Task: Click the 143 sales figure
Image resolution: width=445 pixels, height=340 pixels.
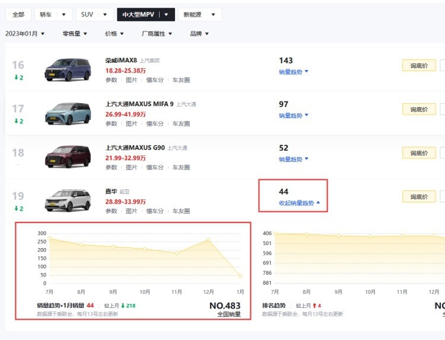Action: coord(286,61)
